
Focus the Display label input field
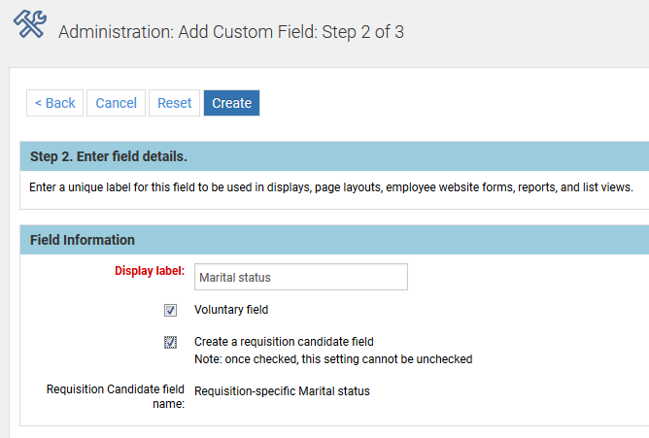tap(300, 277)
